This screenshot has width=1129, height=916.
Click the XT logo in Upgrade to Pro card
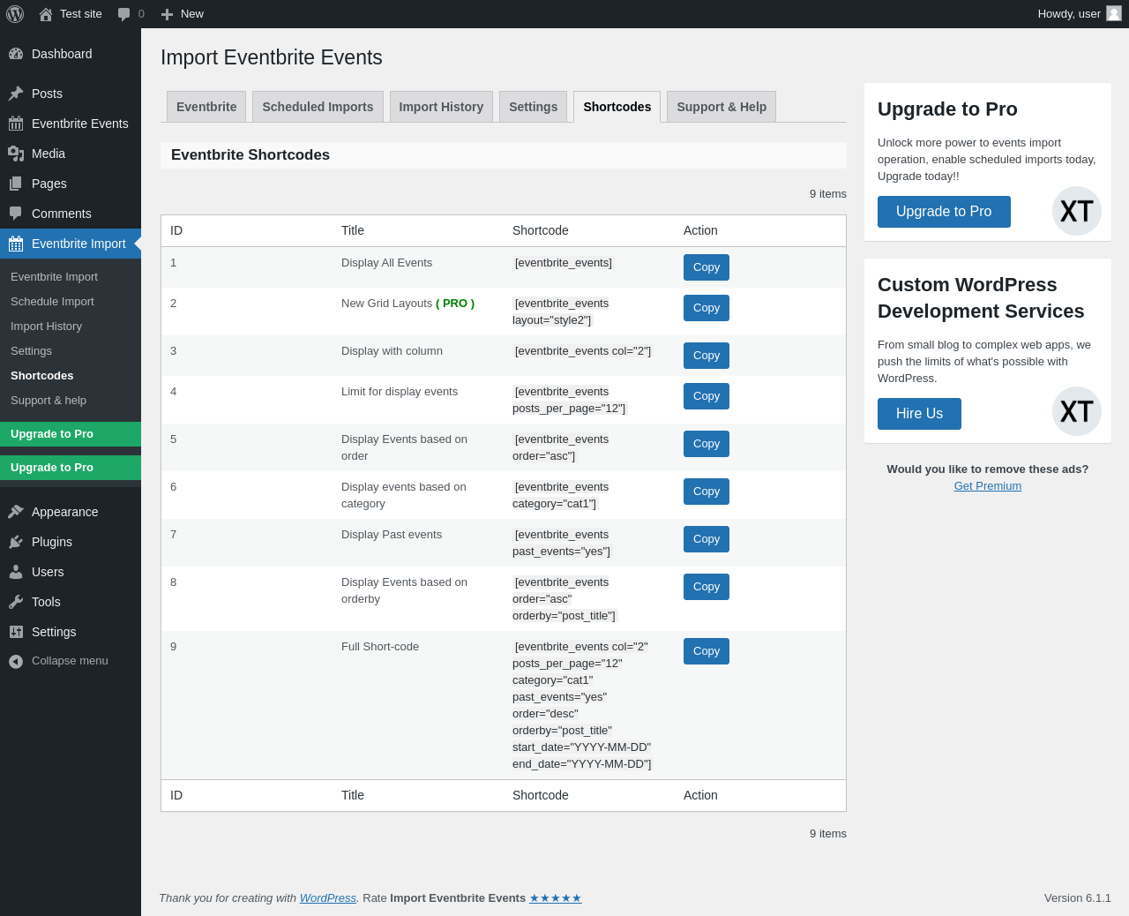point(1077,211)
